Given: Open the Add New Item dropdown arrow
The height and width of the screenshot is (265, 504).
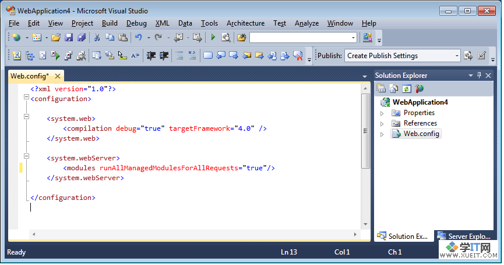Looking at the screenshot, I should click(46, 38).
